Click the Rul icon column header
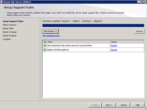 click(x=45, y=42)
